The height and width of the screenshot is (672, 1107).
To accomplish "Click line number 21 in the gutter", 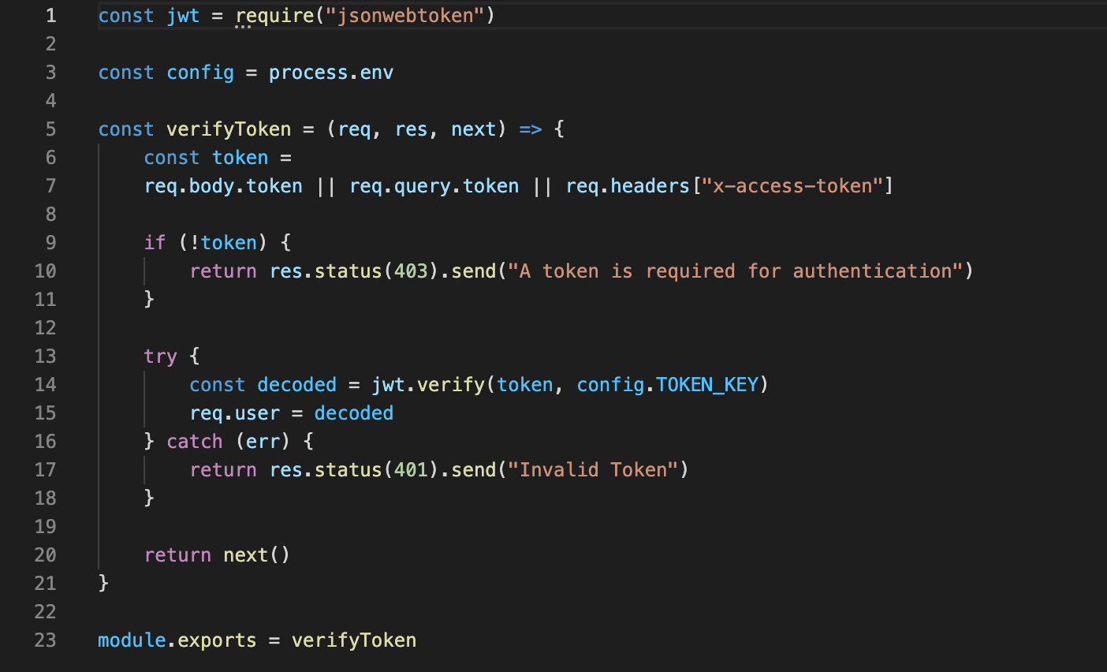I will click(46, 584).
